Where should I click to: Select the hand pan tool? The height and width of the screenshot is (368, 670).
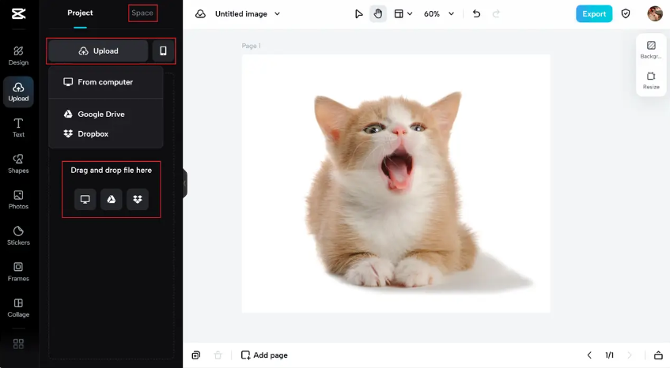click(x=378, y=13)
